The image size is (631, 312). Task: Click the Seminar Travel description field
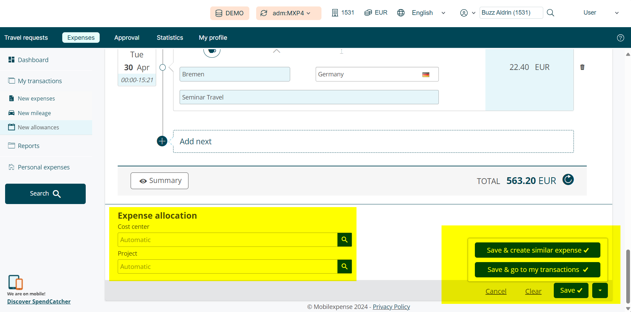tap(309, 97)
